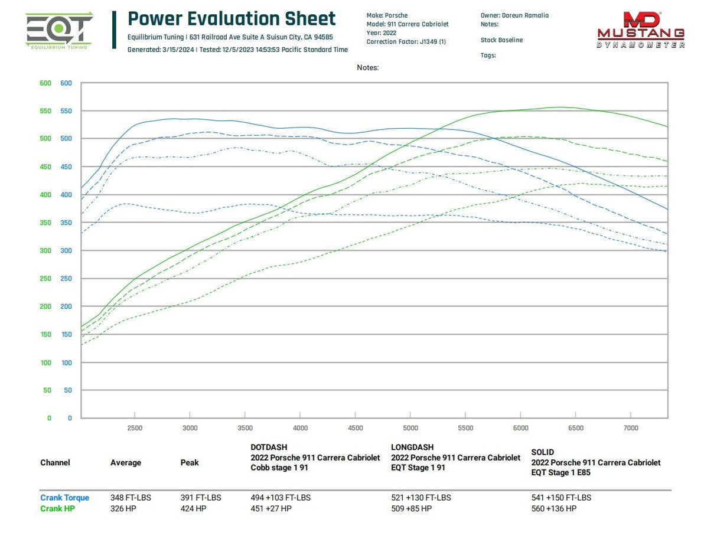
Task: Enable the Stock Baseline note entry
Action: click(x=502, y=40)
